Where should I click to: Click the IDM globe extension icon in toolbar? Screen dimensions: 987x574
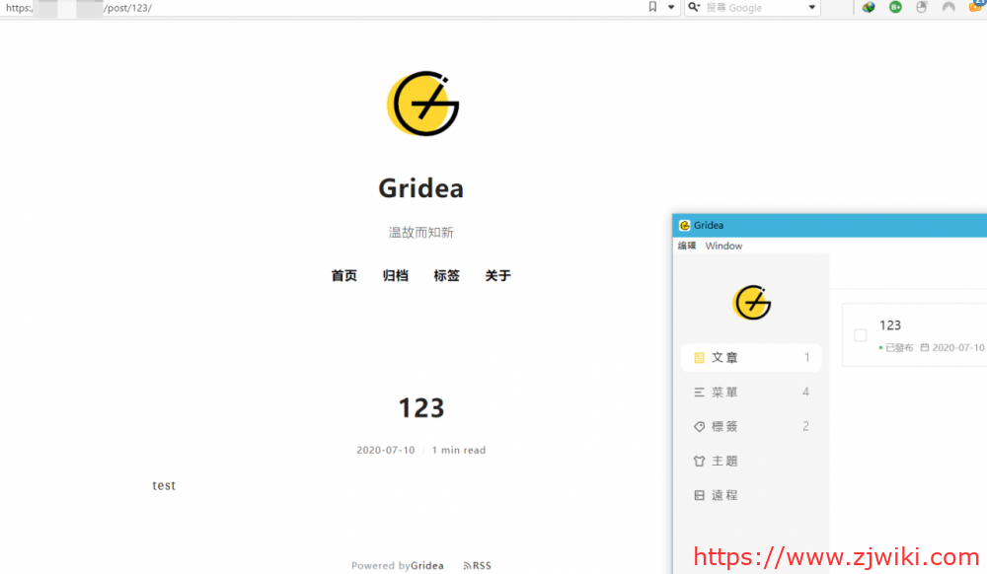point(868,8)
